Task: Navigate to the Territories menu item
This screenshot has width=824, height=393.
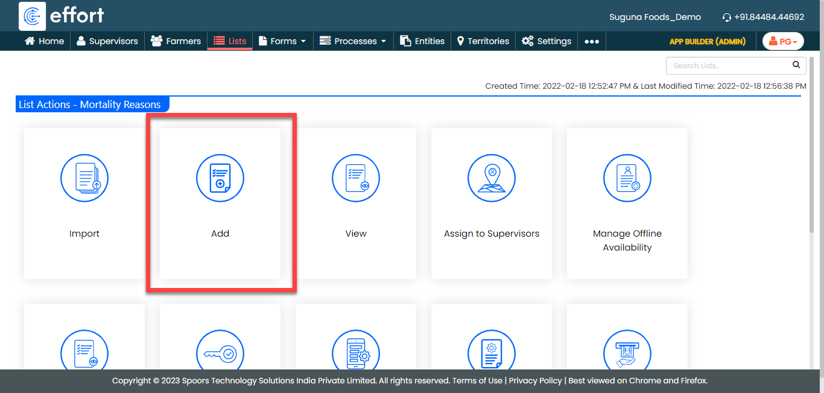Action: (x=483, y=41)
